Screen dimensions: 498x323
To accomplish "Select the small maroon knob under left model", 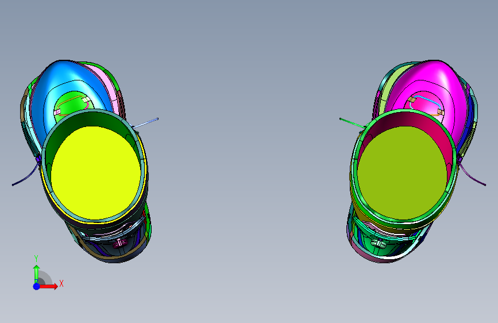I will coord(120,244).
